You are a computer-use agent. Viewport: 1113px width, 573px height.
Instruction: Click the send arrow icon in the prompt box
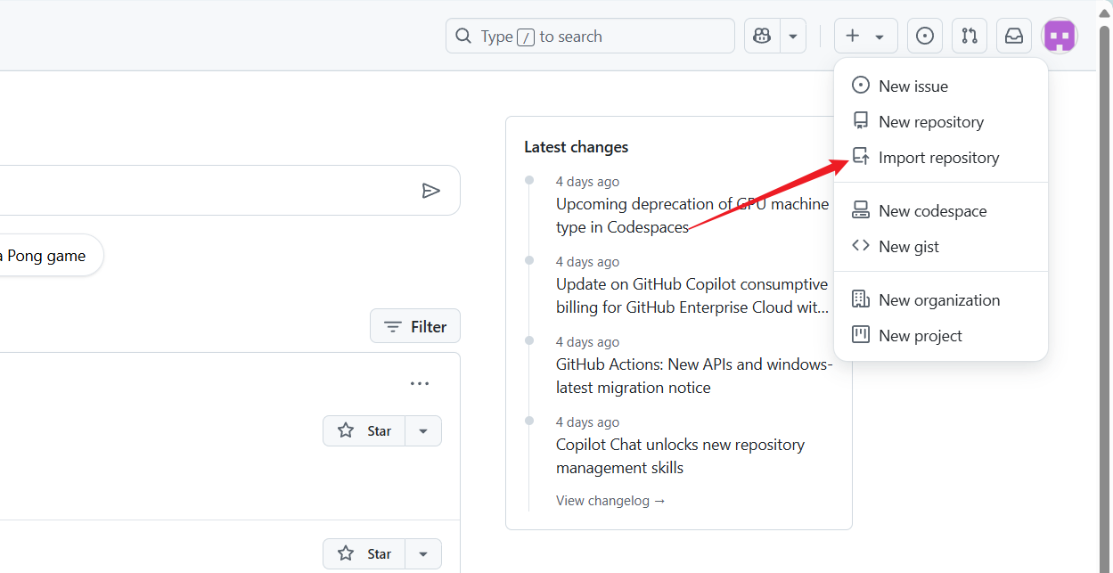tap(431, 191)
